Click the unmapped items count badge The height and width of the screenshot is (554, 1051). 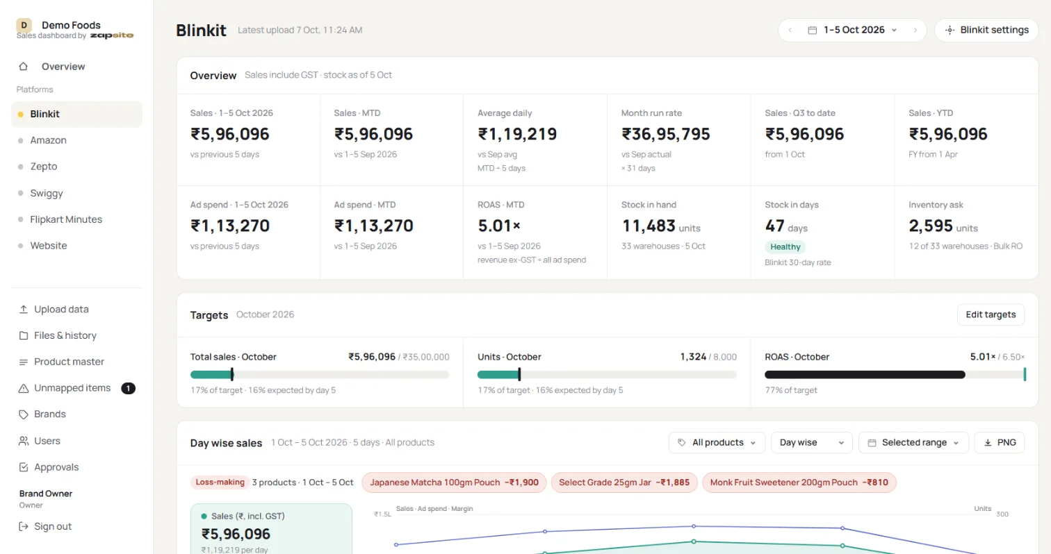point(128,388)
